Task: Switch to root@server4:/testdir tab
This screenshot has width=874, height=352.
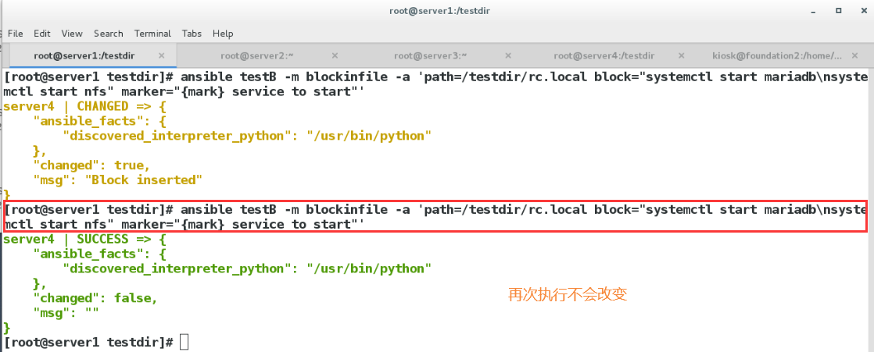Action: point(604,55)
